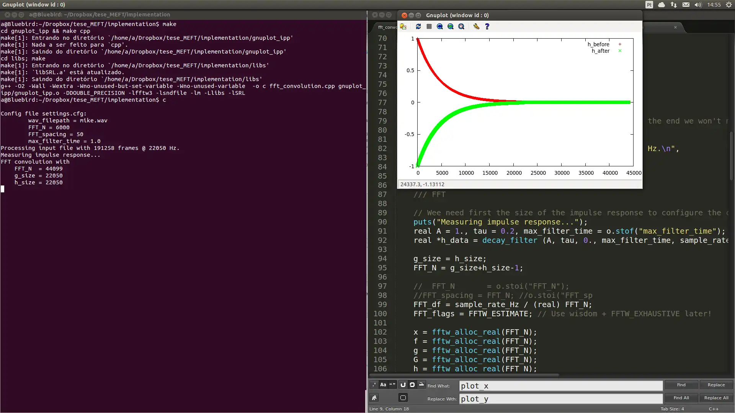Click the Find All button
This screenshot has height=413, width=735.
click(681, 398)
